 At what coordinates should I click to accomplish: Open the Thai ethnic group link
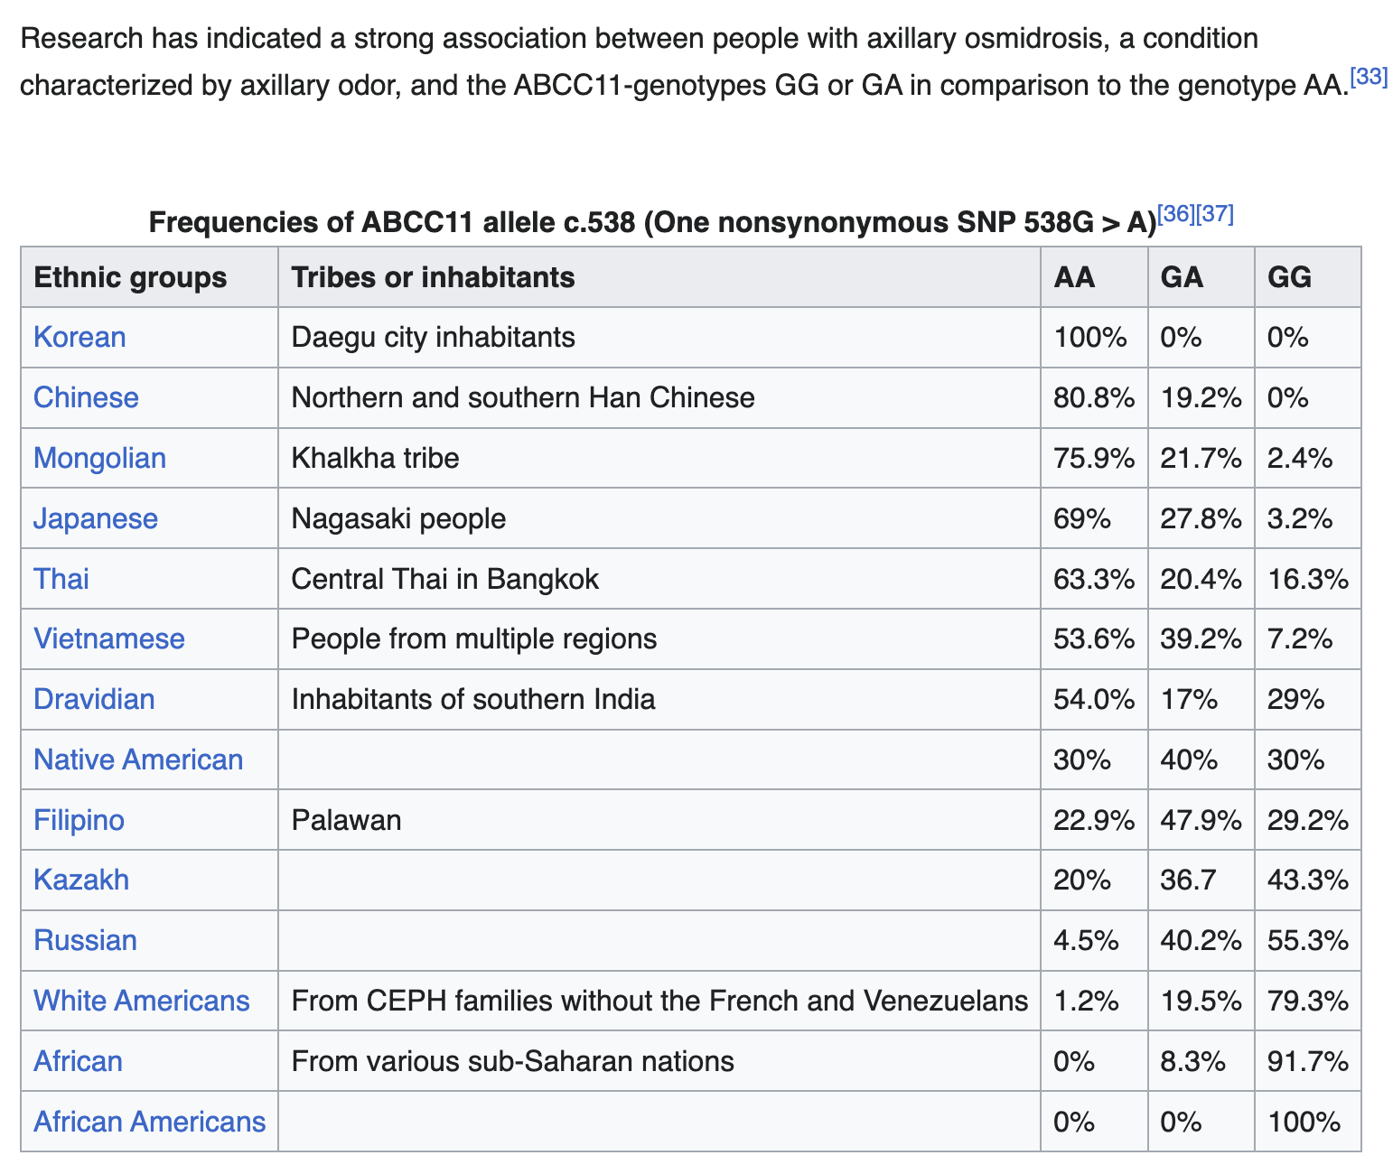(61, 578)
